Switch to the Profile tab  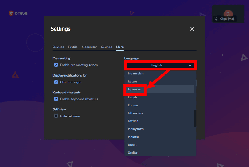click(73, 47)
